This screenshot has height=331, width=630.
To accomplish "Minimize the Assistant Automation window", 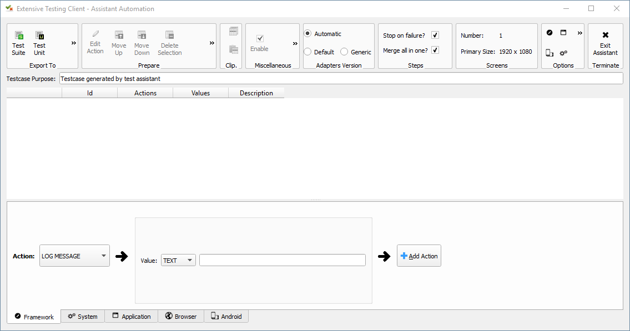I will [x=566, y=8].
